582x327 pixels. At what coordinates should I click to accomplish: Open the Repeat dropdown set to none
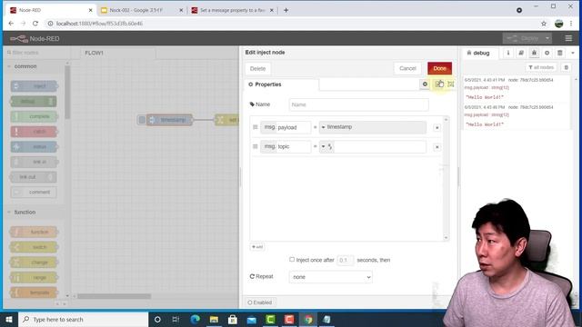coord(330,277)
